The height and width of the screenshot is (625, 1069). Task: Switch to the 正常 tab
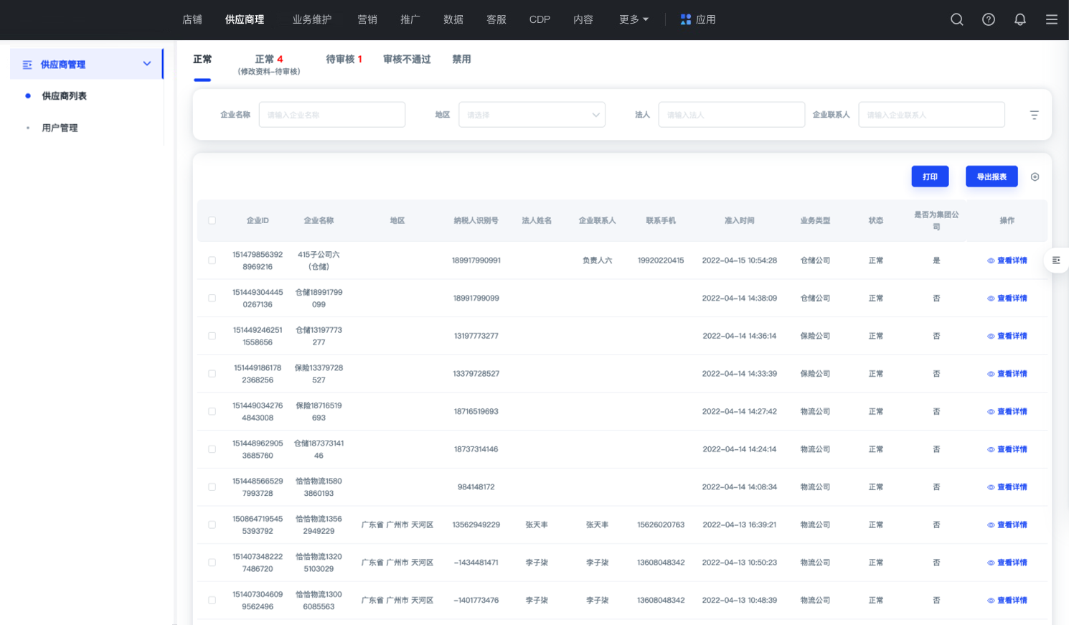click(202, 60)
